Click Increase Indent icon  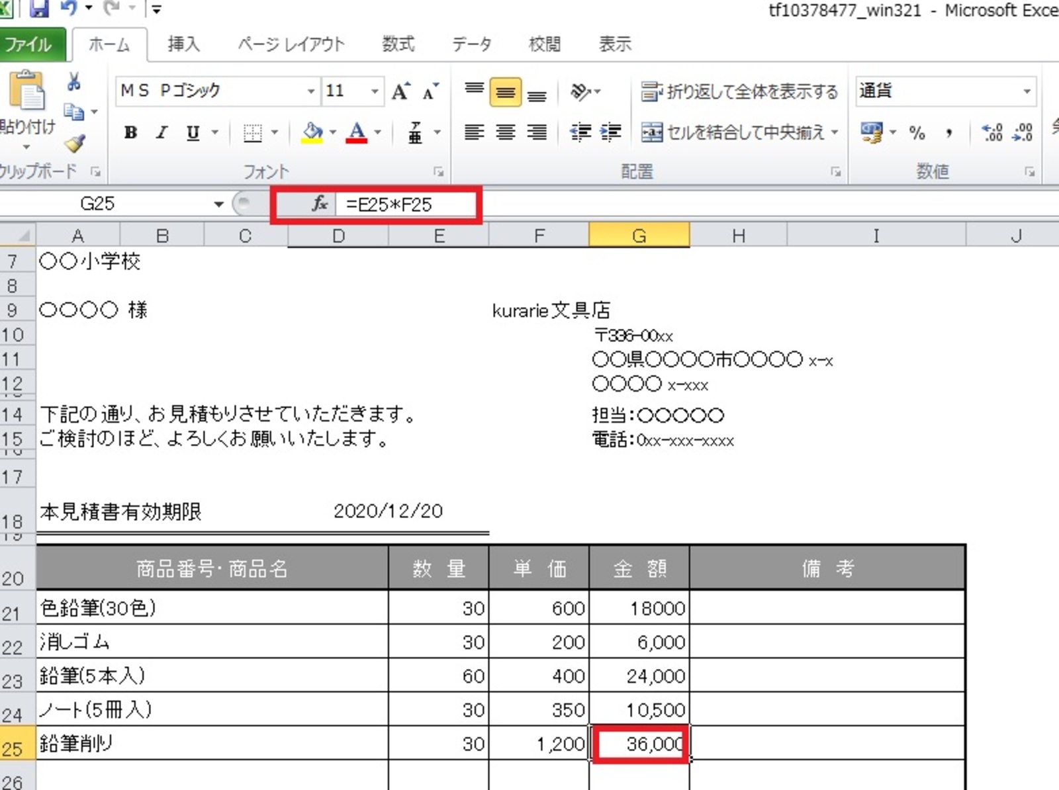610,132
